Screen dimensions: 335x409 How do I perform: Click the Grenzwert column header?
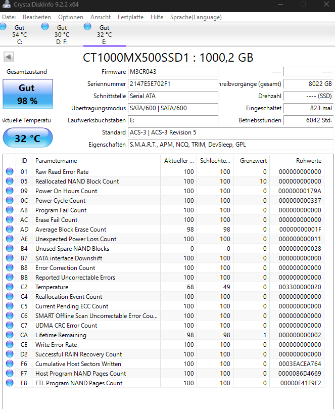251,161
